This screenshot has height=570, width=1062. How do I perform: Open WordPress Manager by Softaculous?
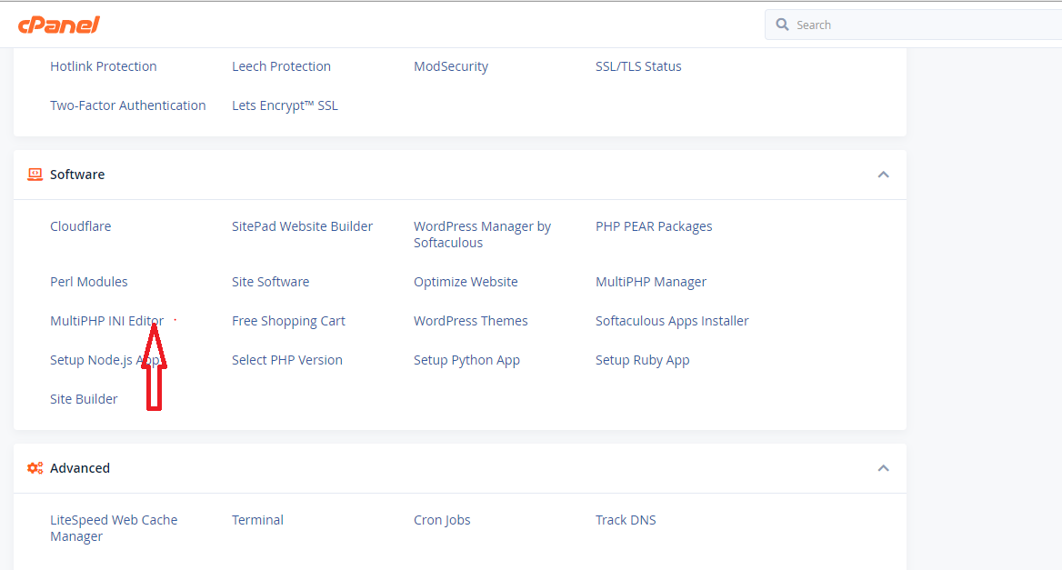click(x=482, y=235)
